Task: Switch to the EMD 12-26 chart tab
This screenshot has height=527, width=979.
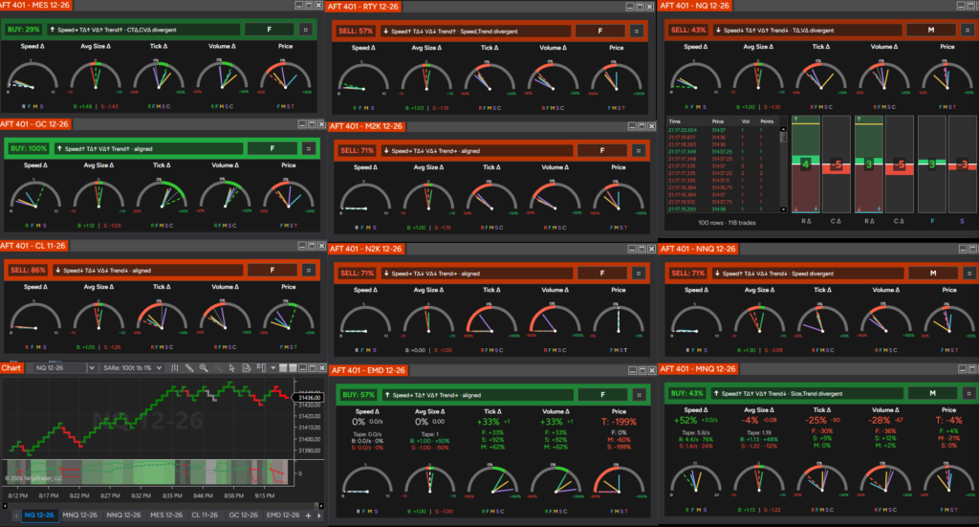Action: [x=283, y=516]
